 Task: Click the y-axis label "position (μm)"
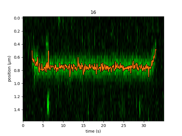(x=9, y=69)
